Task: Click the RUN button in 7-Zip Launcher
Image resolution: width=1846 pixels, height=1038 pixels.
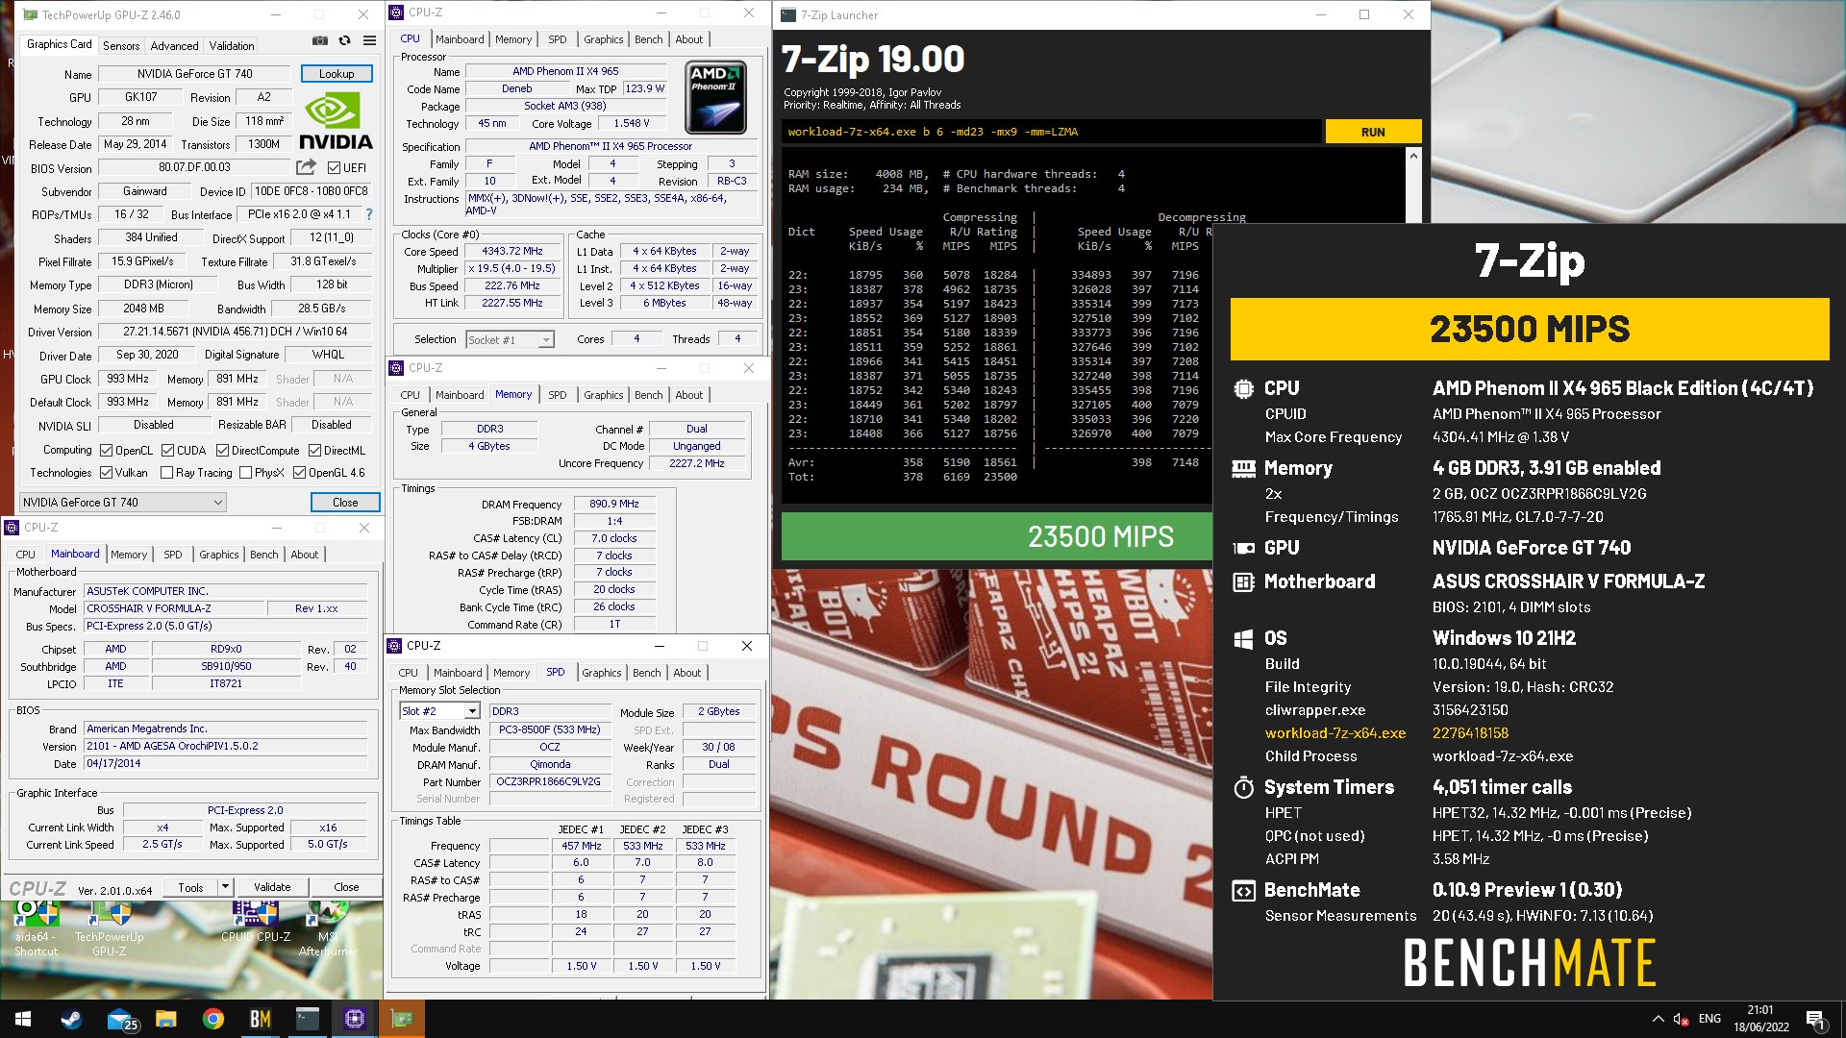Action: [1373, 133]
